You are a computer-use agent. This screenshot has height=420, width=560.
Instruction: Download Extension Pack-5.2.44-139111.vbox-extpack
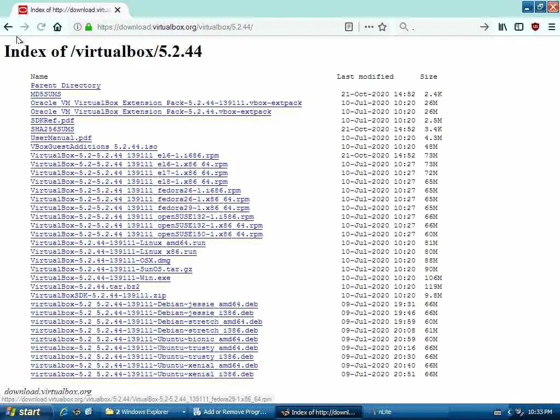pyautogui.click(x=166, y=103)
